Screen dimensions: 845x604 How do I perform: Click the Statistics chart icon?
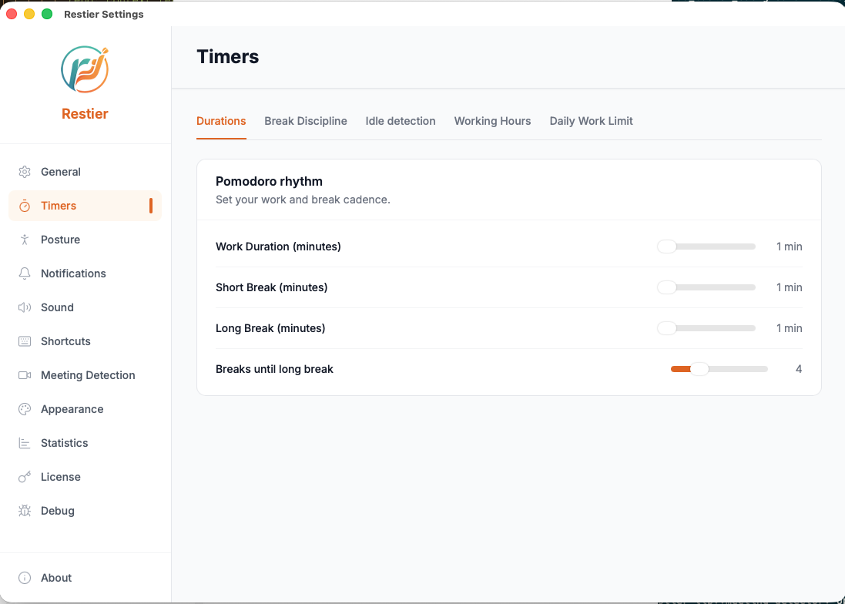[x=25, y=443]
